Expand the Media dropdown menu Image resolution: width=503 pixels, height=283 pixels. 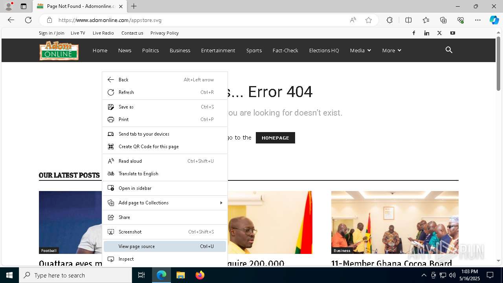(360, 50)
